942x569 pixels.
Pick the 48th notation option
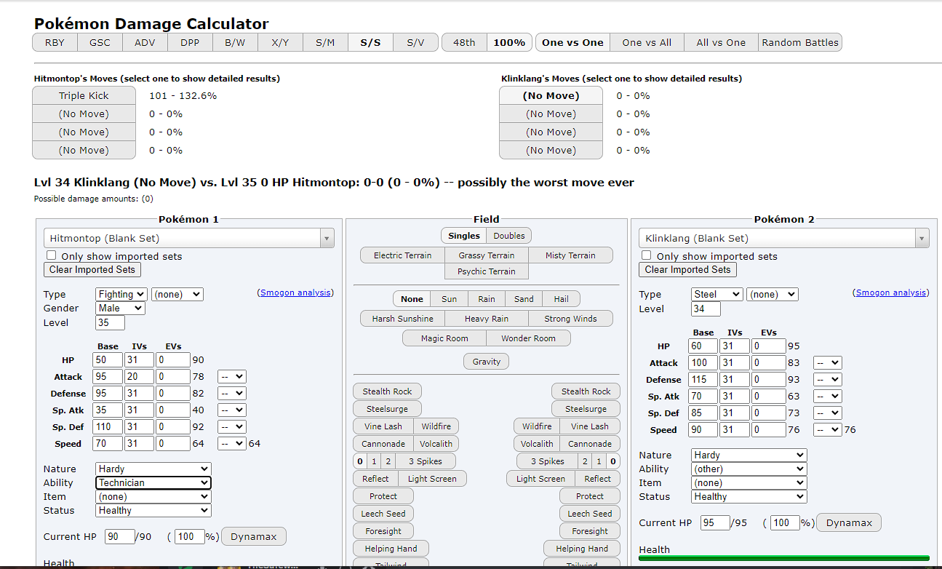[x=464, y=42]
